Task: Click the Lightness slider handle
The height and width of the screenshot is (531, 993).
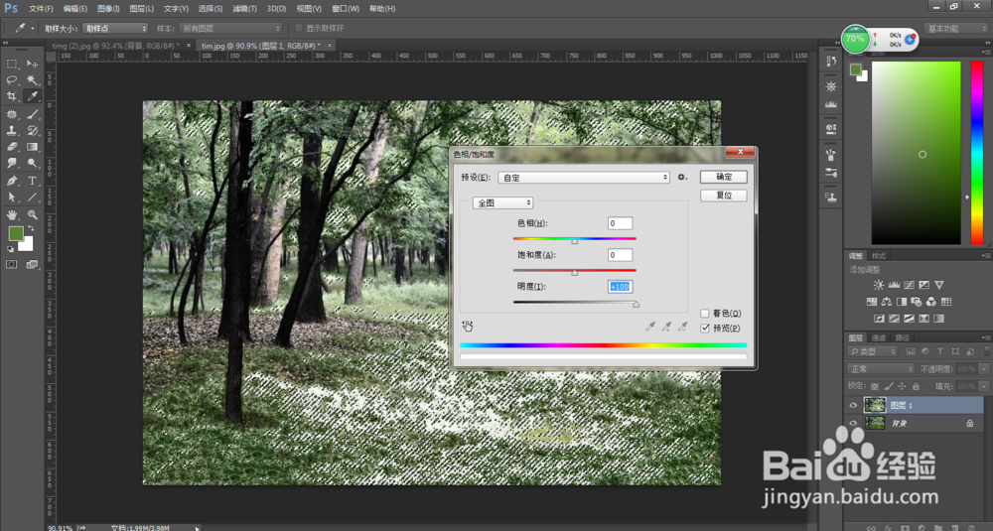Action: click(x=636, y=305)
